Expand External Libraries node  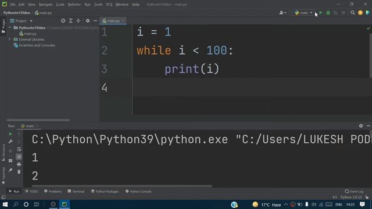point(10,39)
